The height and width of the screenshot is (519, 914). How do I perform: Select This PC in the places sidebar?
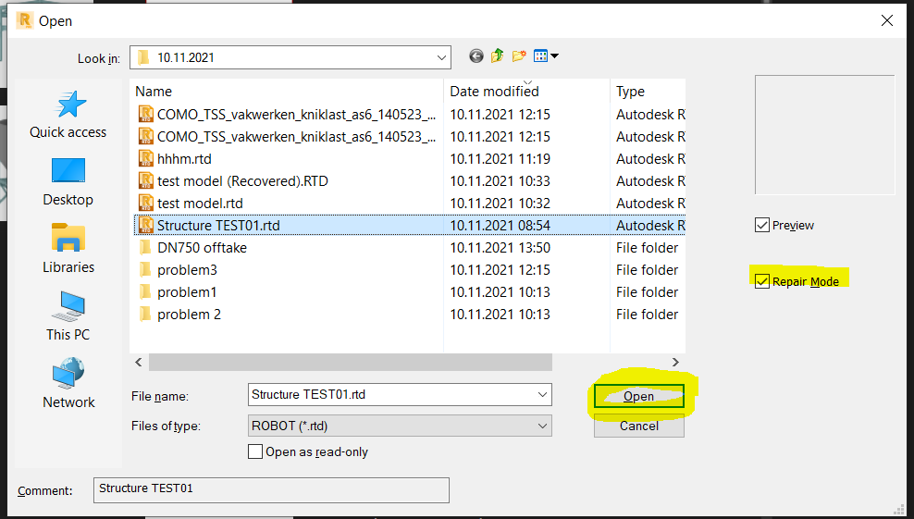pyautogui.click(x=68, y=316)
